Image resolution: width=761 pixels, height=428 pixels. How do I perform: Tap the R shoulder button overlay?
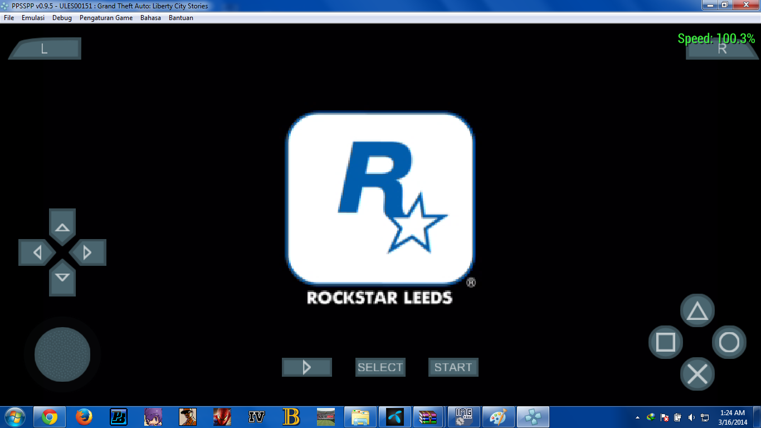click(x=722, y=48)
